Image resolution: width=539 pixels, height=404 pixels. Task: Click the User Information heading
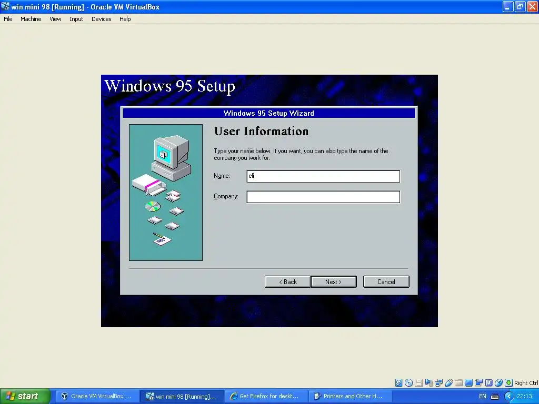tap(261, 131)
